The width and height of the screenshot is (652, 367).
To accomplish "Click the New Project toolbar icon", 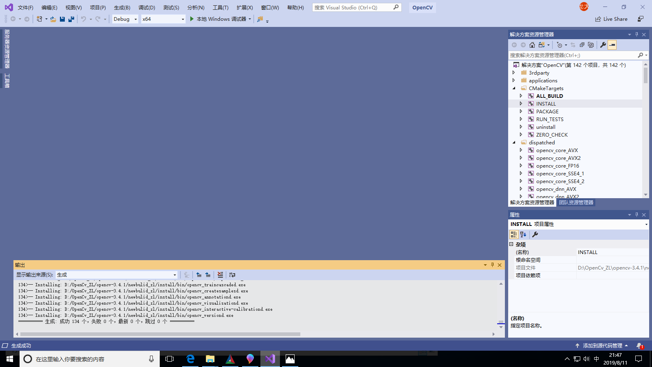I will point(40,19).
